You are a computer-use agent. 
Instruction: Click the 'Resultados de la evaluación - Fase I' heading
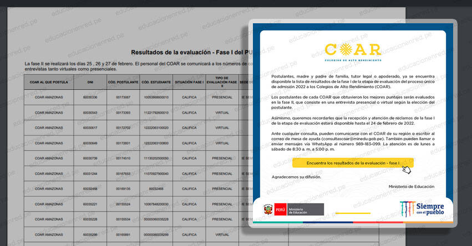192,52
